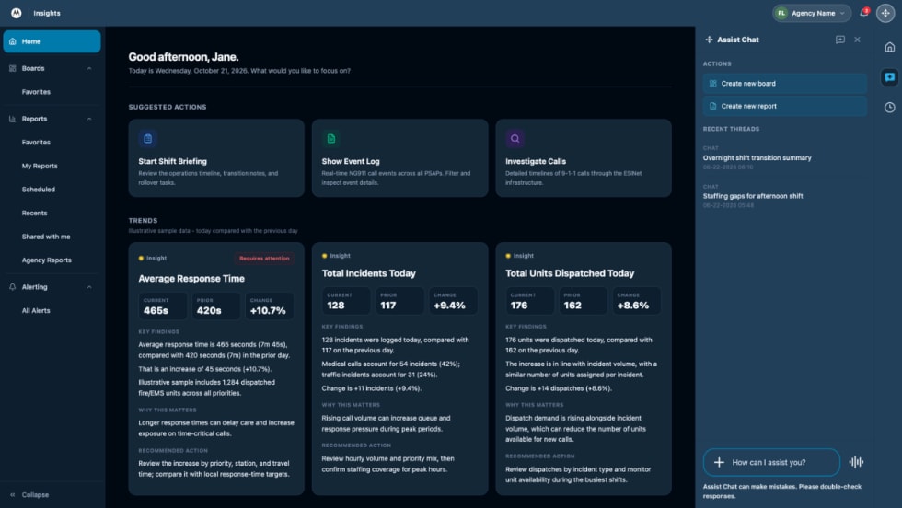
Task: Collapse the Boards section chevron
Action: (89, 68)
